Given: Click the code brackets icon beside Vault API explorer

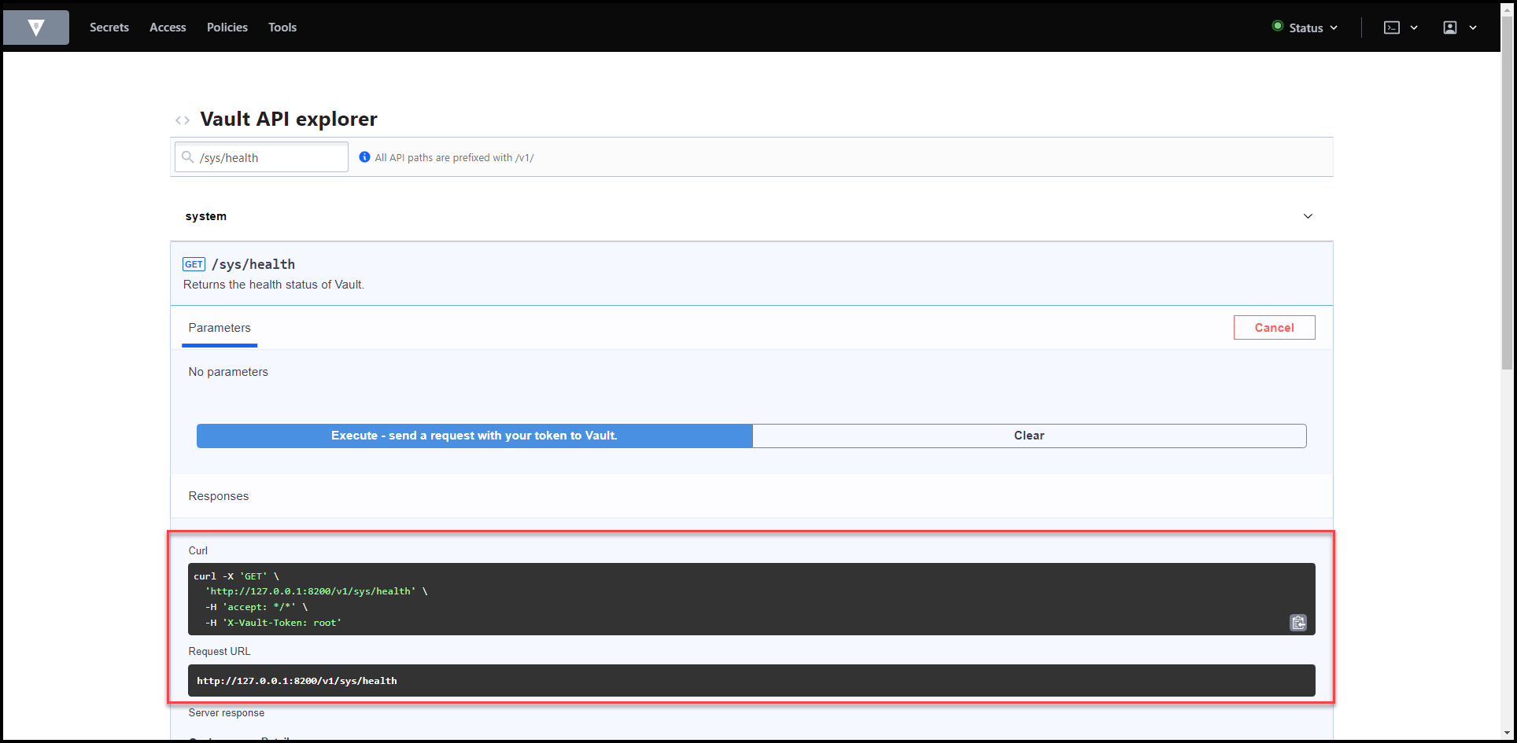Looking at the screenshot, I should click(x=183, y=119).
